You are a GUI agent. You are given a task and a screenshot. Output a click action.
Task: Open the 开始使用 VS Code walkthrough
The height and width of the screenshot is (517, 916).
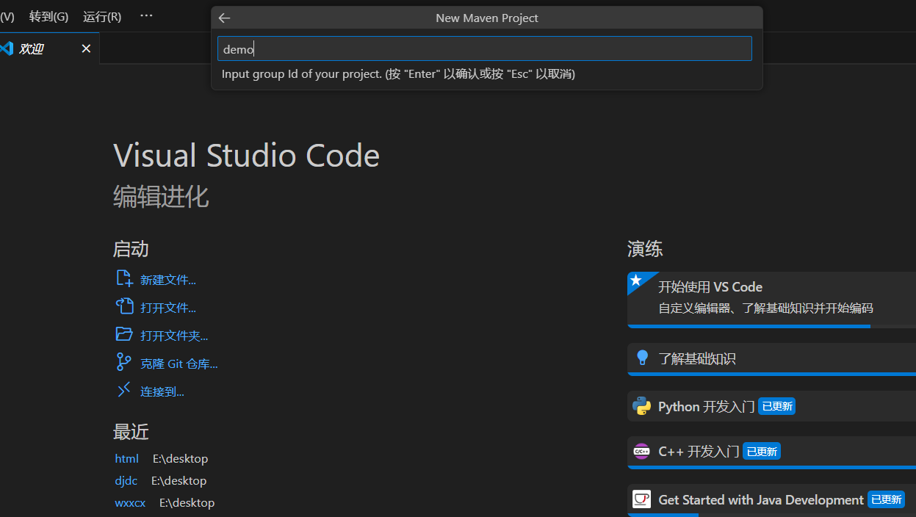[x=771, y=300]
